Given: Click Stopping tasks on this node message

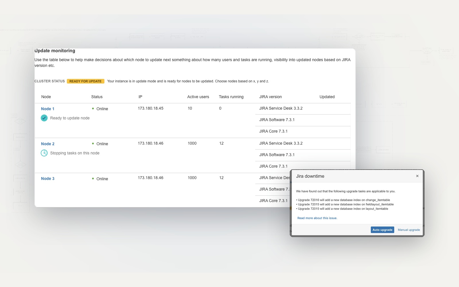Looking at the screenshot, I should click(x=75, y=153).
